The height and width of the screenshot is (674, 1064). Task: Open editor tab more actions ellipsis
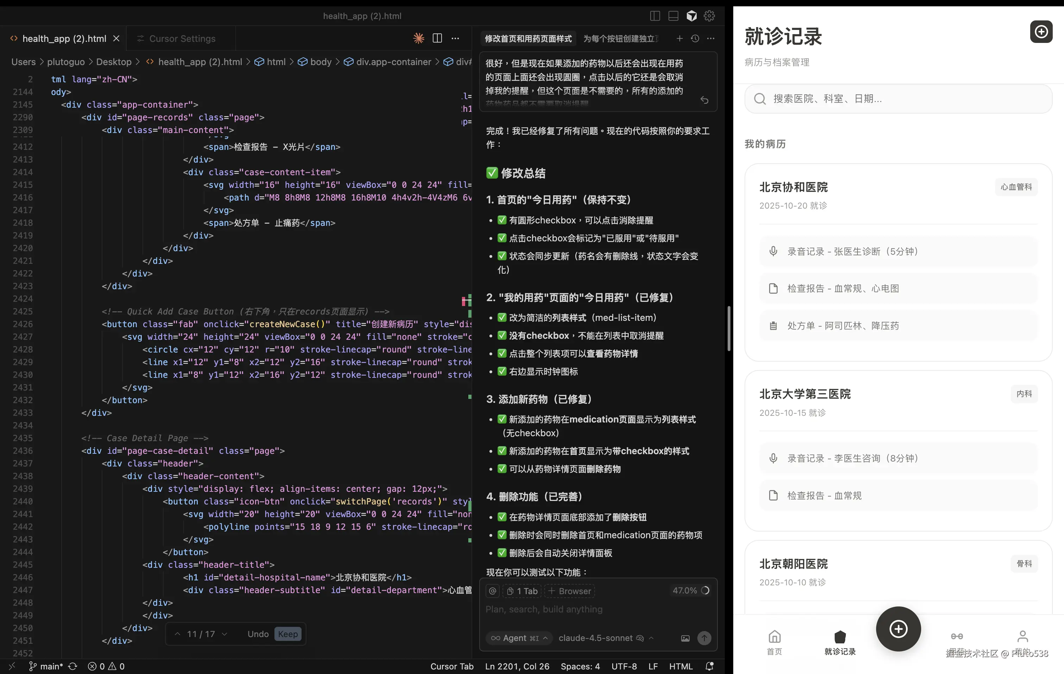(455, 38)
